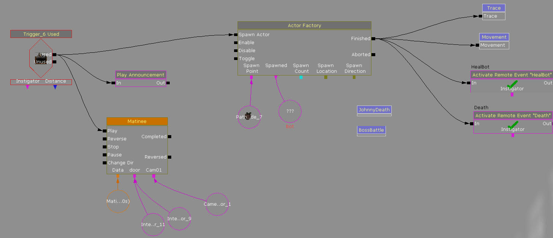Click the Actor Factory Toggle input connector
The height and width of the screenshot is (238, 553).
tap(236, 58)
